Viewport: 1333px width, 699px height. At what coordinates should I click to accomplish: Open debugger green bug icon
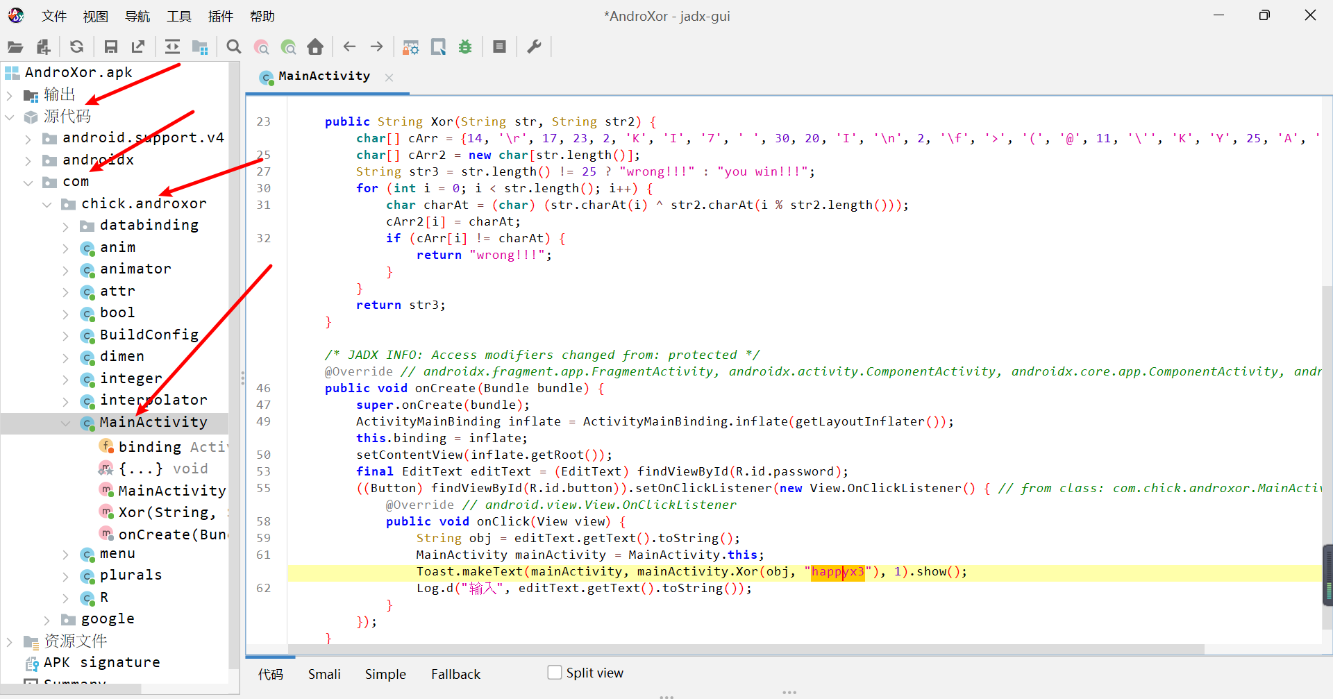[465, 47]
